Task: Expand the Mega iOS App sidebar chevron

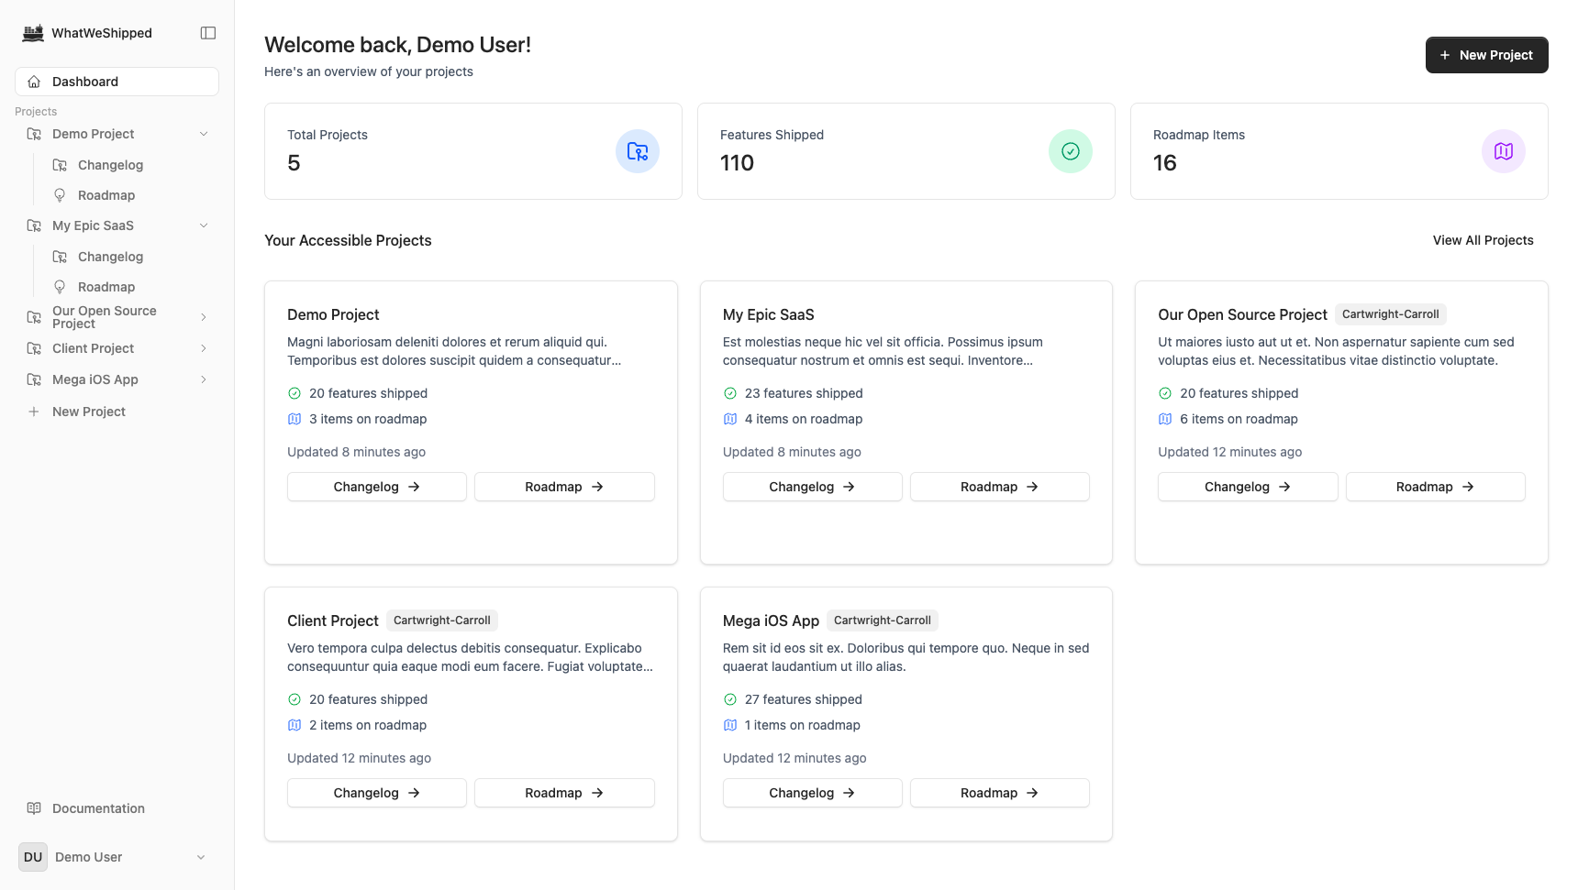Action: (x=204, y=379)
